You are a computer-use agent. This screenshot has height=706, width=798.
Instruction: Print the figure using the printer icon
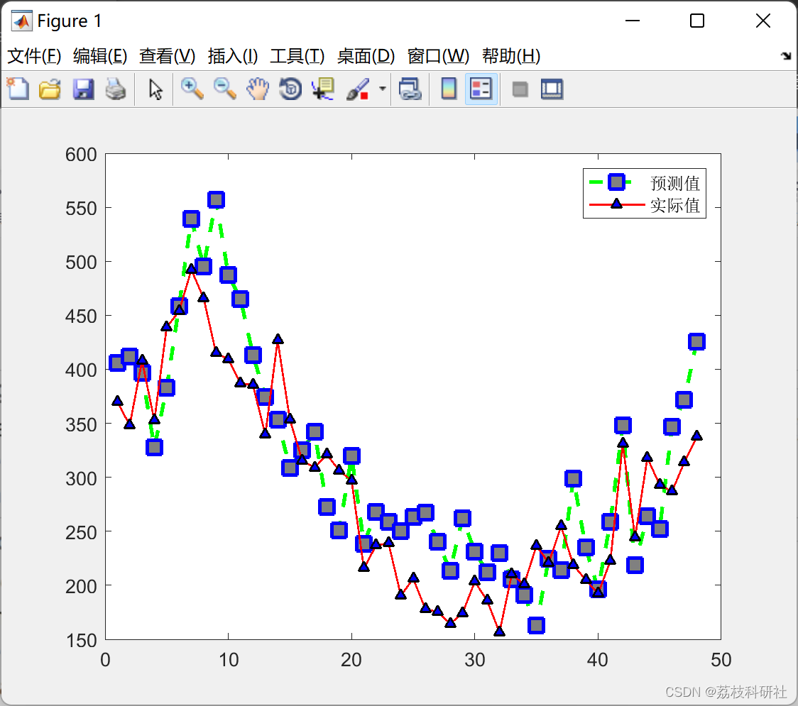(116, 89)
